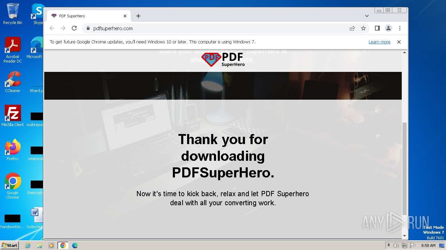Click the Action Center flag icon
446x250 pixels.
[413, 245]
